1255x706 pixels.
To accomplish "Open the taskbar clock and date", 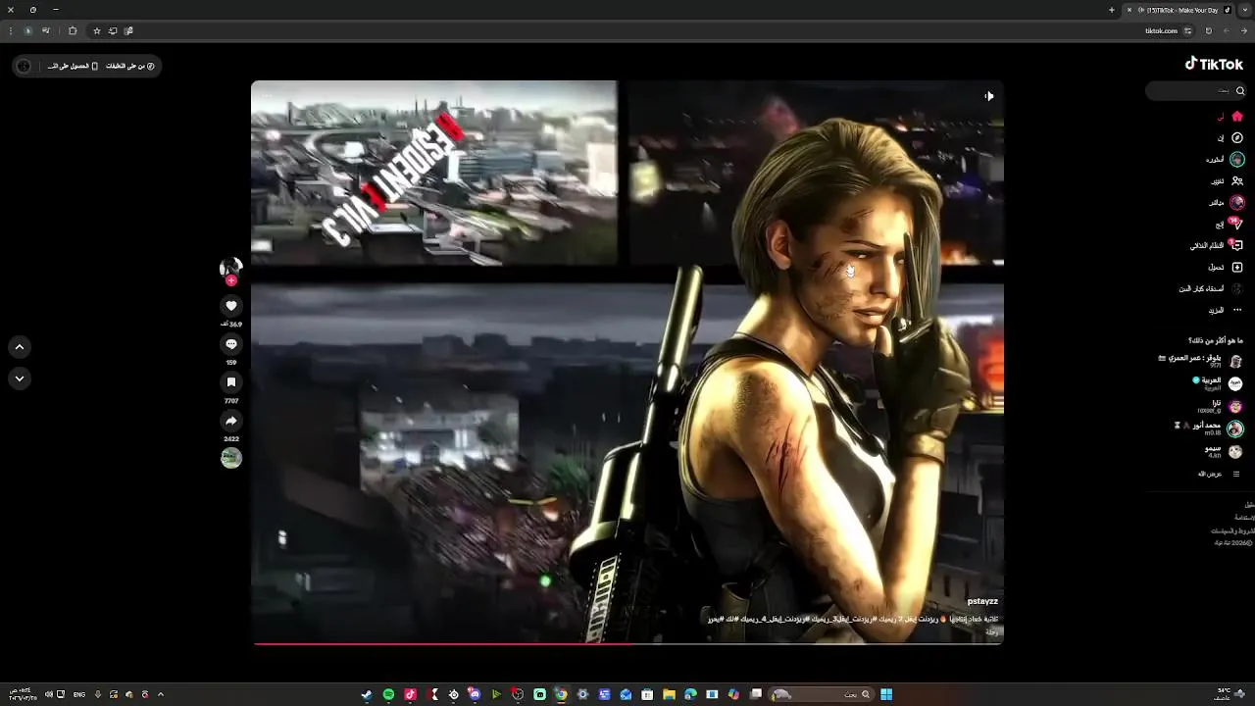I will [22, 694].
